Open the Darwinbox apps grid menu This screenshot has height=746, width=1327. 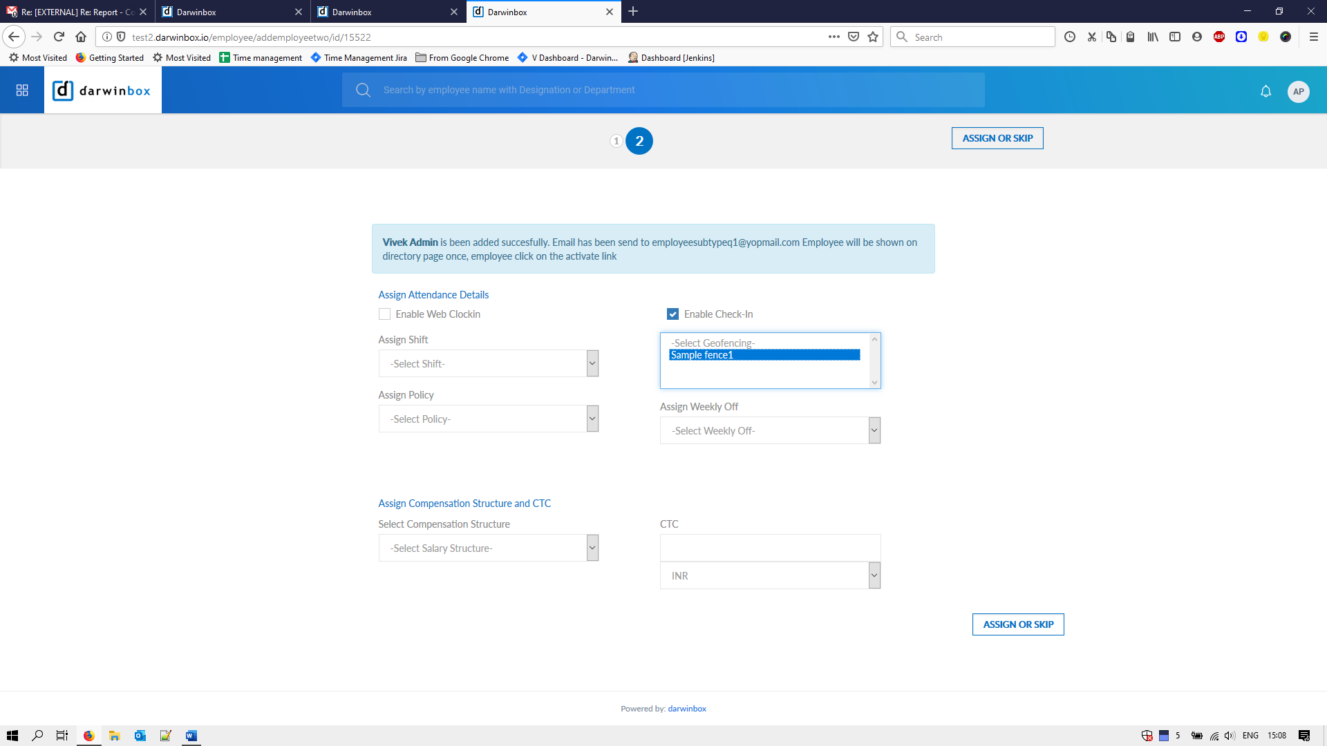point(22,90)
